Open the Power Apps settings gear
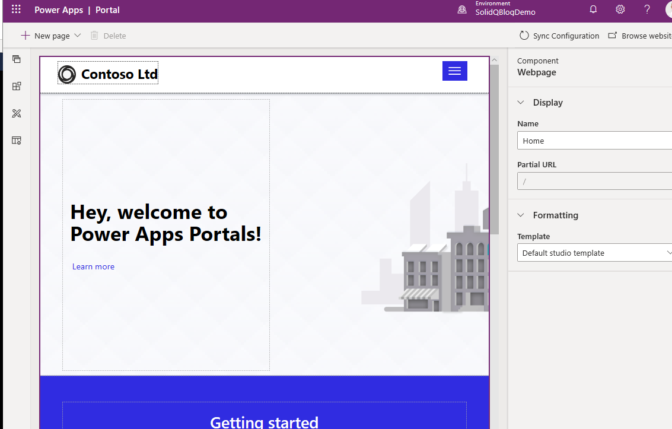 point(620,9)
